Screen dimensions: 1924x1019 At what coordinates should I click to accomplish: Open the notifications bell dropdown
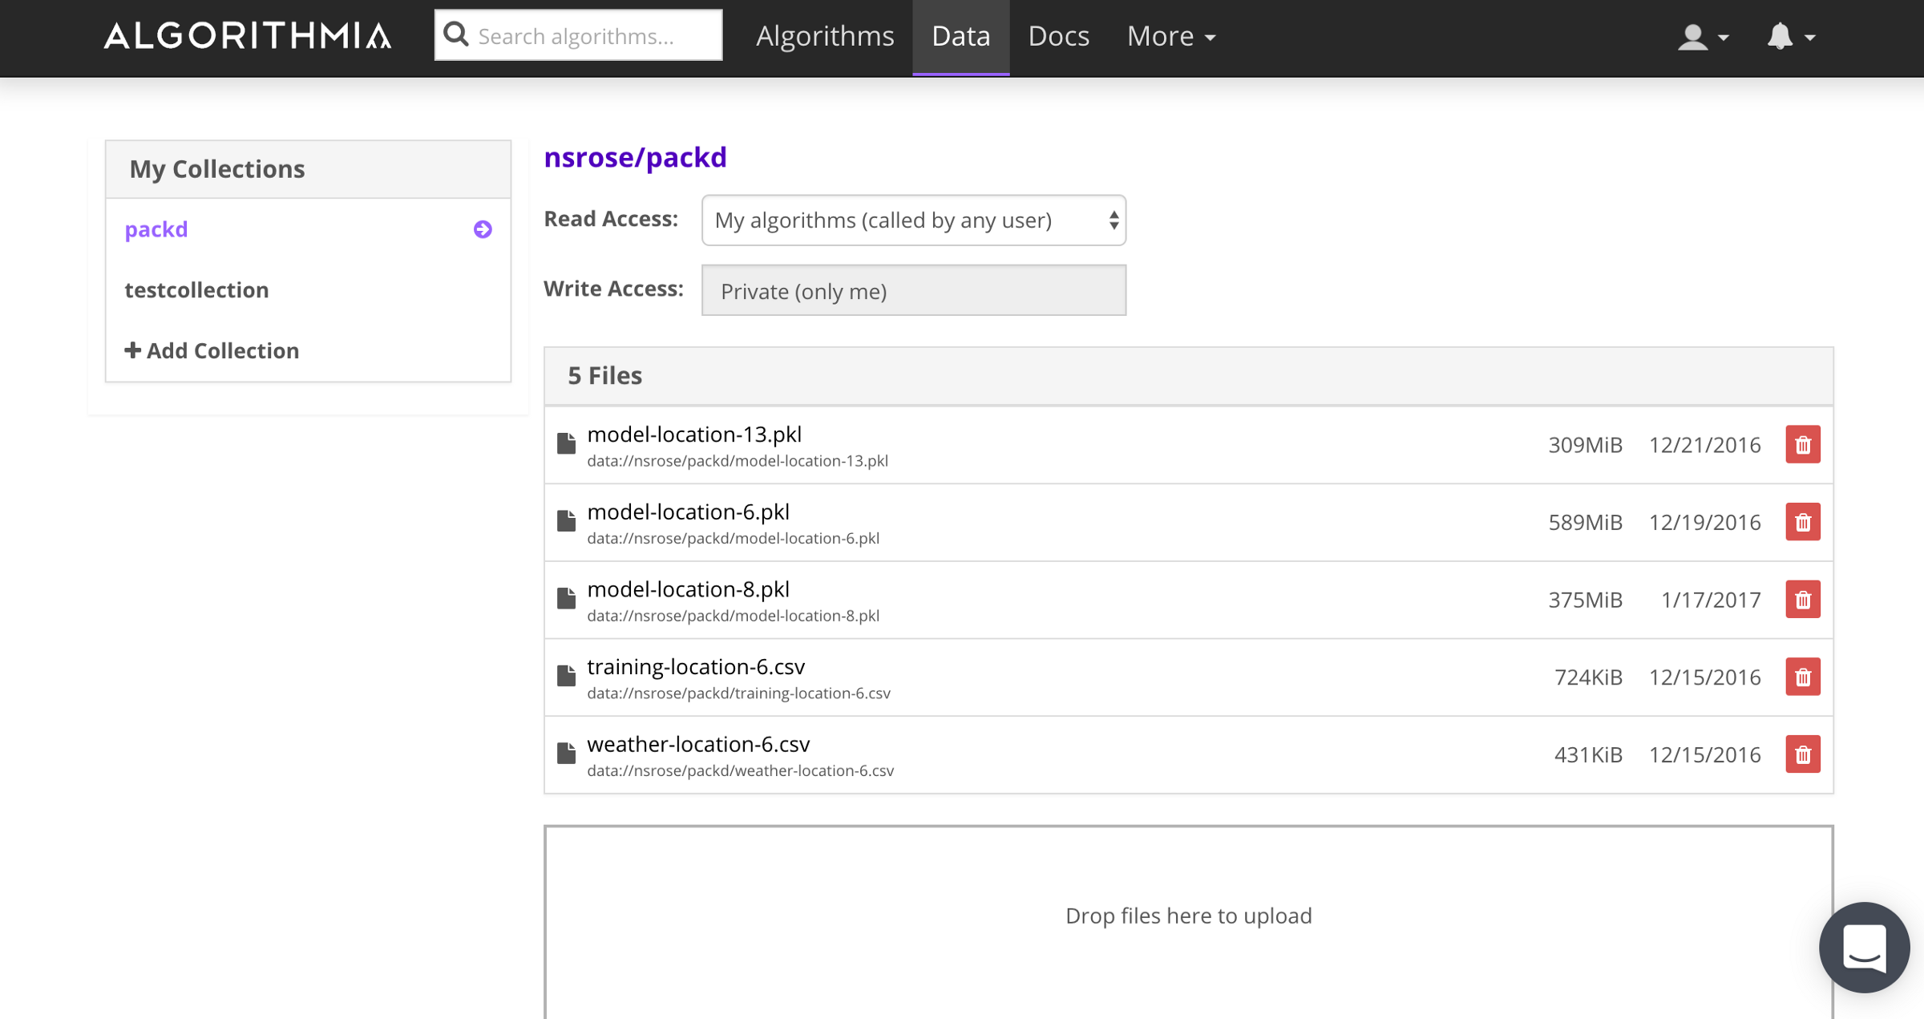pos(1790,37)
